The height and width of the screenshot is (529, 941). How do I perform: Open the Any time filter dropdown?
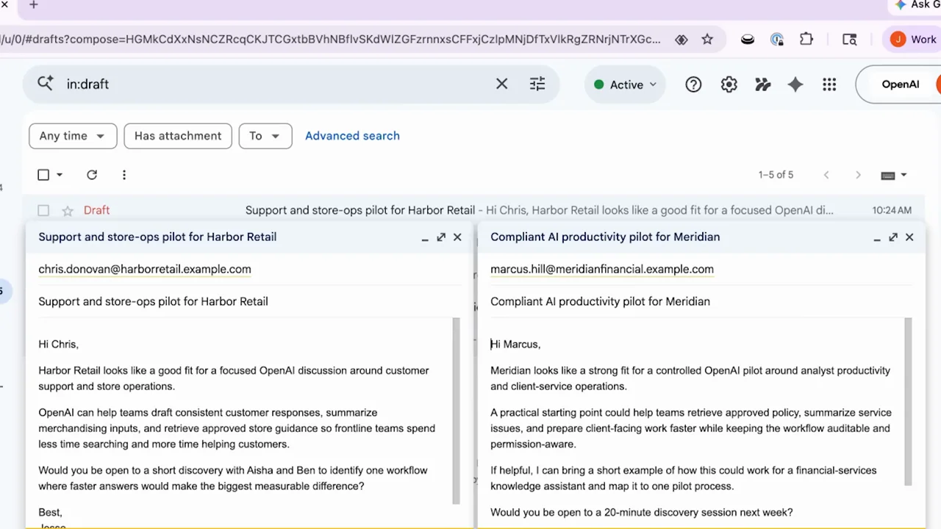click(73, 136)
